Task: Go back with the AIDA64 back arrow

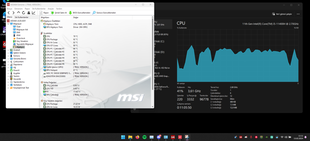Action: (9, 13)
